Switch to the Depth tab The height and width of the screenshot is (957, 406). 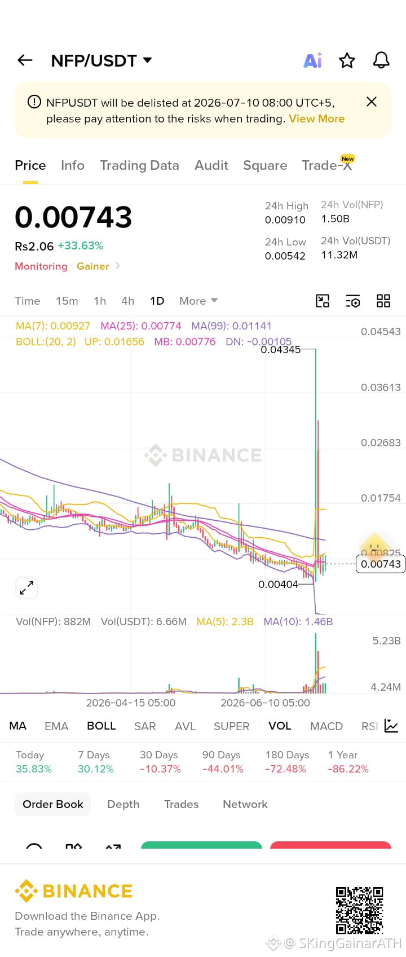coord(123,804)
